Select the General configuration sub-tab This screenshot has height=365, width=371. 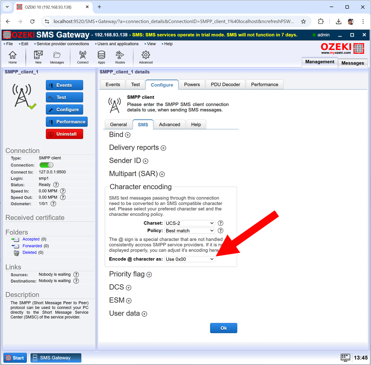[118, 124]
